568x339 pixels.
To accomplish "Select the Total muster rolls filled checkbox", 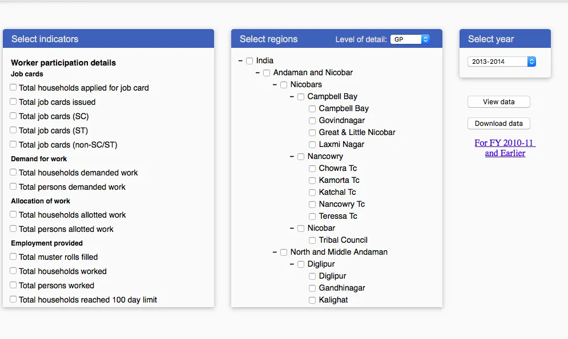I will (x=13, y=256).
